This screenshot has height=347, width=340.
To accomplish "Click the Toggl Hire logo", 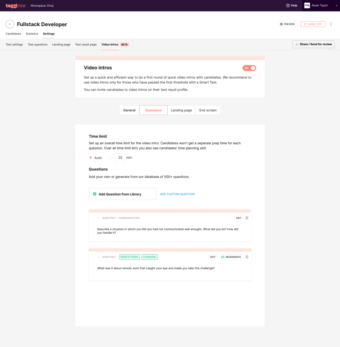I will point(16,5).
